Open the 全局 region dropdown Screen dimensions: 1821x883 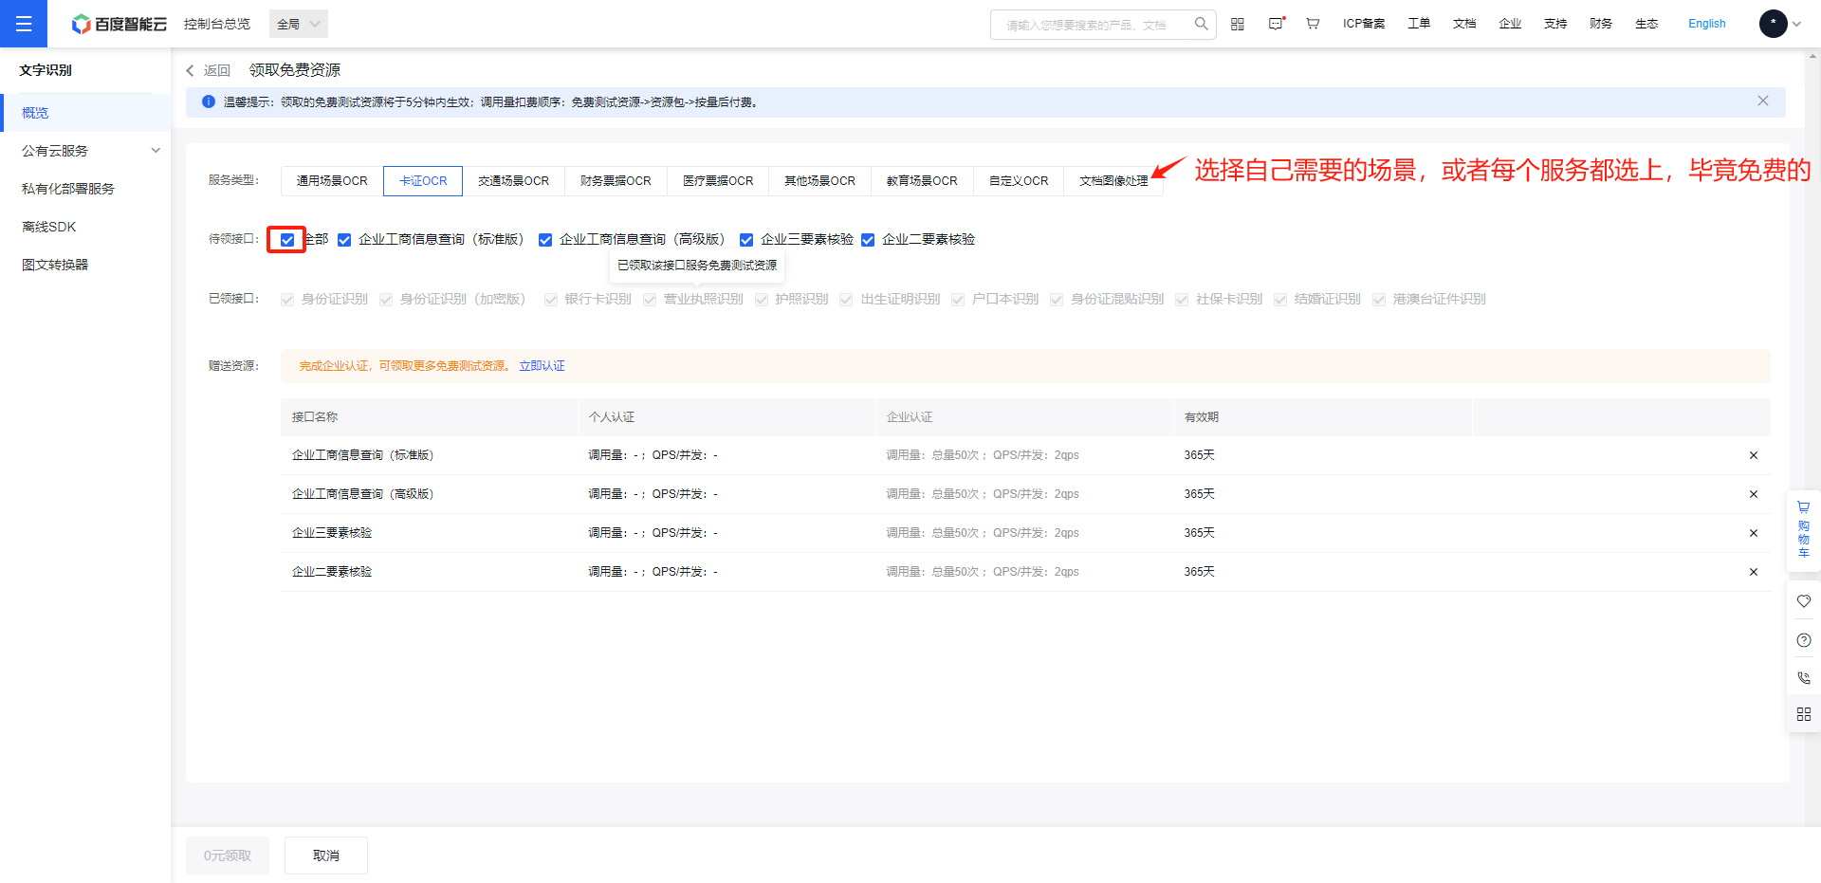[x=299, y=24]
